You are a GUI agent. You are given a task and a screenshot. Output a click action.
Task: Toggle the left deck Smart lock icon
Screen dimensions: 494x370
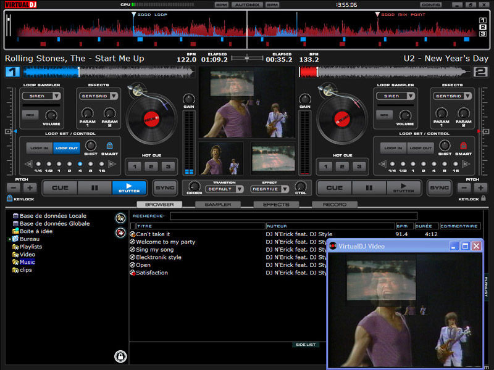[x=109, y=146]
